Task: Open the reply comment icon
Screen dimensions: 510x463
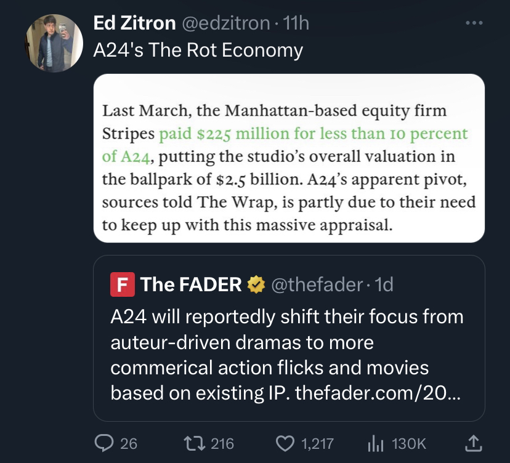Action: click(x=104, y=443)
